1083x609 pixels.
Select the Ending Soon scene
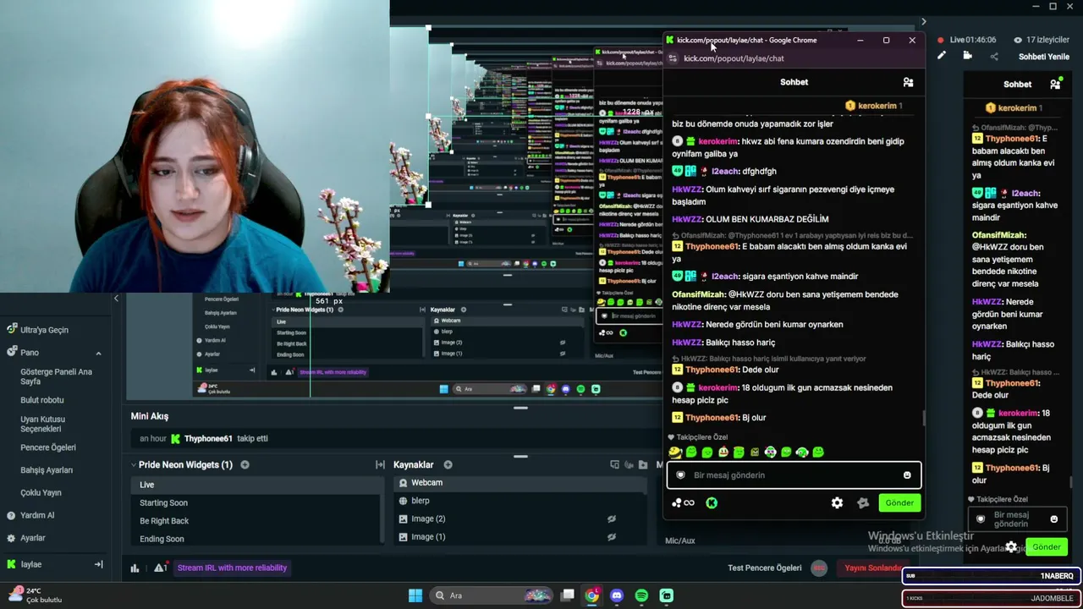256,539
